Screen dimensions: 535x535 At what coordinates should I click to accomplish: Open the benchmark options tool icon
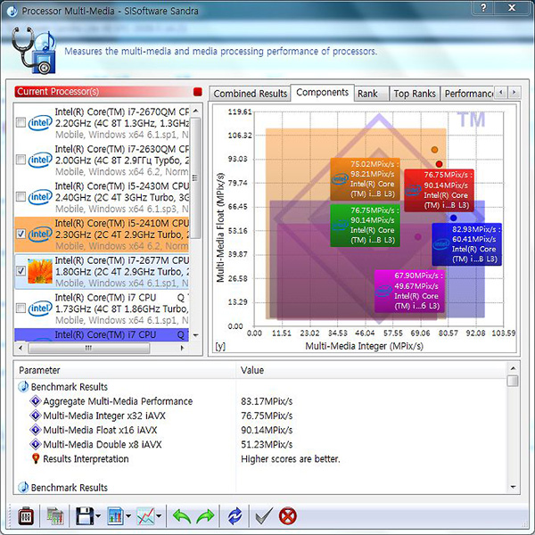point(26,516)
